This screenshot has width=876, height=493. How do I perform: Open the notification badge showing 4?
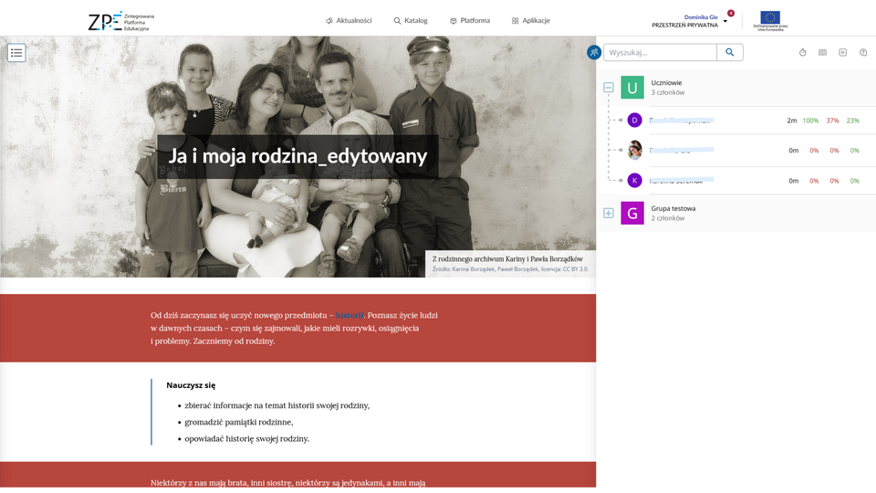[x=731, y=13]
